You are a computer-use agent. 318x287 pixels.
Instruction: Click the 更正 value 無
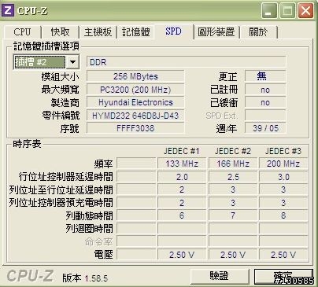click(x=265, y=76)
